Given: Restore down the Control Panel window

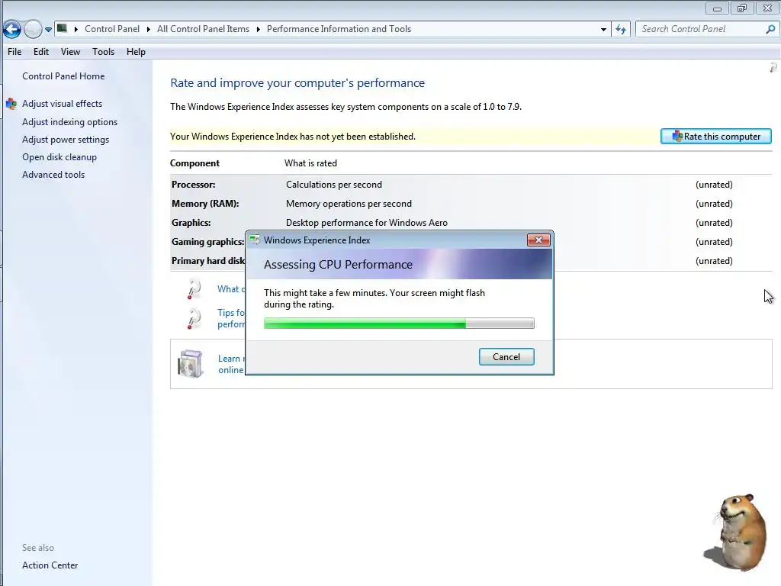Looking at the screenshot, I should 742,8.
